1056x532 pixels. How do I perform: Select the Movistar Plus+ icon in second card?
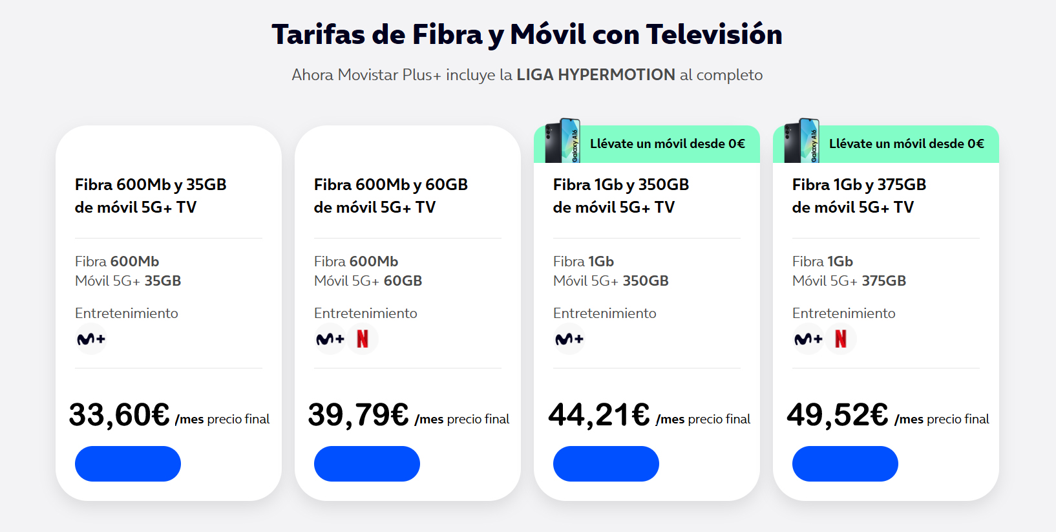pyautogui.click(x=330, y=339)
